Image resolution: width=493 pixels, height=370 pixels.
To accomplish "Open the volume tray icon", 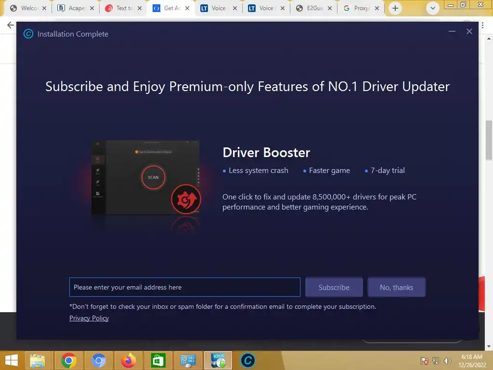I will pos(447,360).
